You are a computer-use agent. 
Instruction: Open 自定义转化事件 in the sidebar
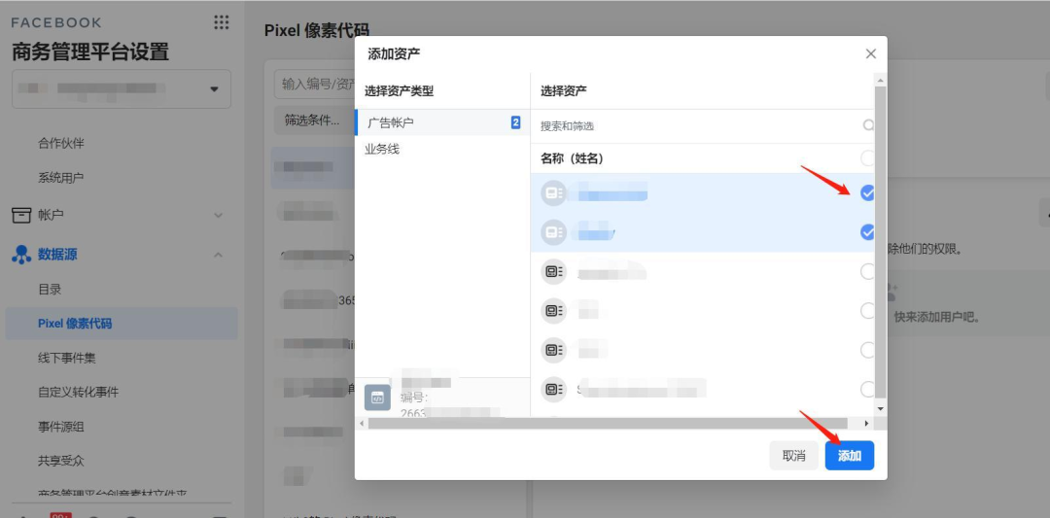pos(79,393)
